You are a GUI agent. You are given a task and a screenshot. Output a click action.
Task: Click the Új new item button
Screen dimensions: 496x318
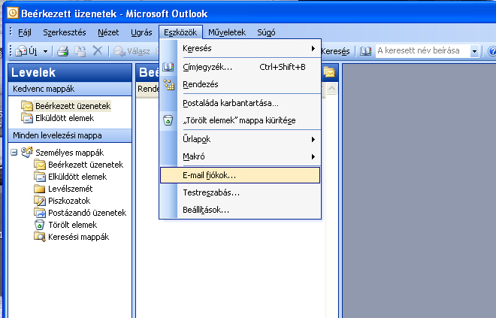28,51
